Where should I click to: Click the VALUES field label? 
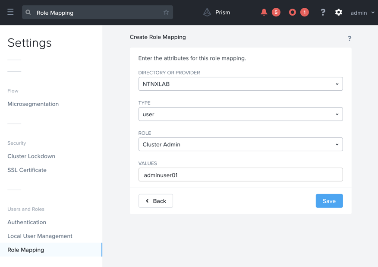tap(148, 163)
